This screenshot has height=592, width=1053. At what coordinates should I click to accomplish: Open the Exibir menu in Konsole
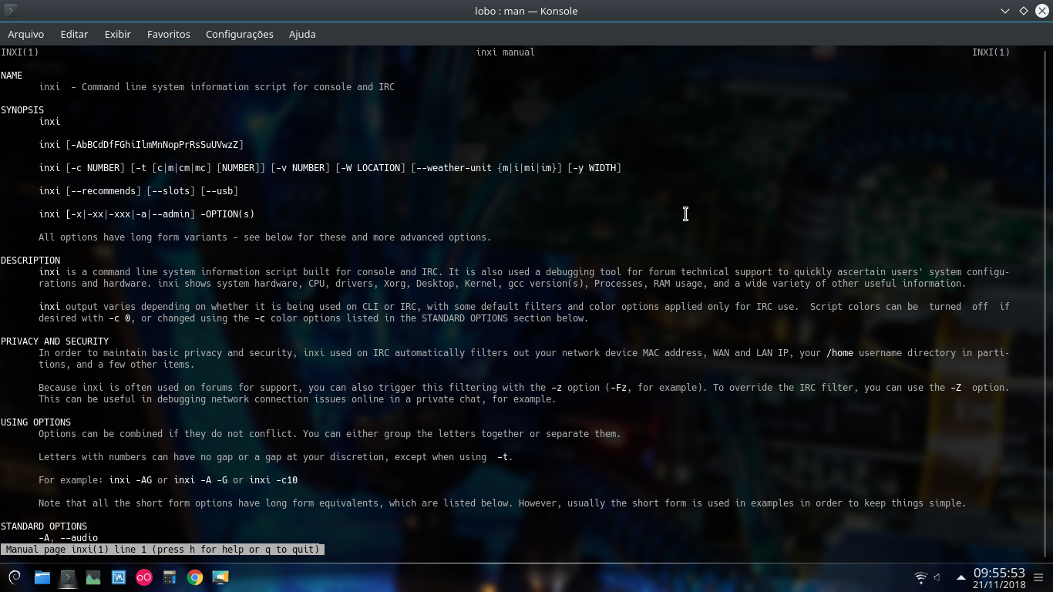[117, 34]
